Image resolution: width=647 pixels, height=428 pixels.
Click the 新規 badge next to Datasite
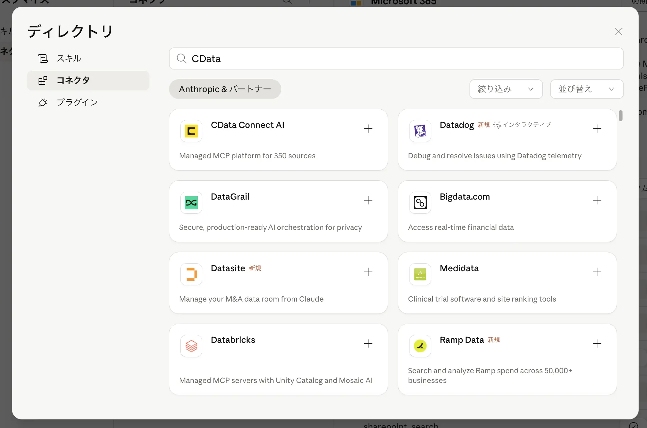pos(255,268)
